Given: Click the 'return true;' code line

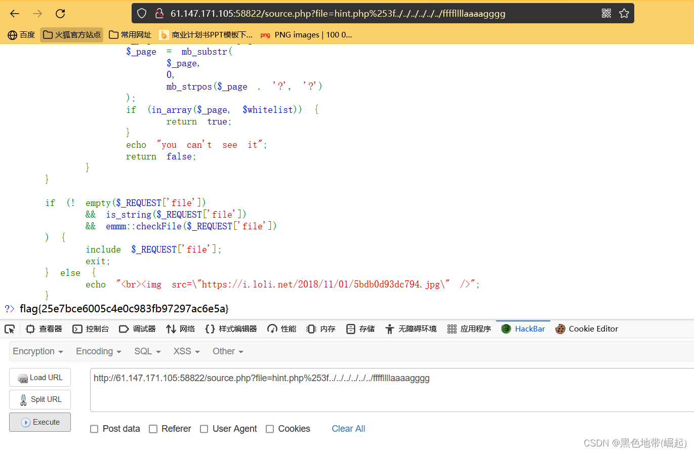Looking at the screenshot, I should pos(199,121).
